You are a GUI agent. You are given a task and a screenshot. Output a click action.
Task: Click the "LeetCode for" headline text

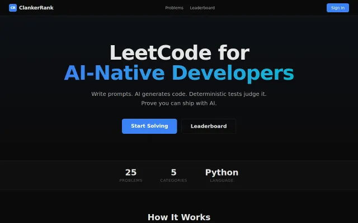click(179, 53)
